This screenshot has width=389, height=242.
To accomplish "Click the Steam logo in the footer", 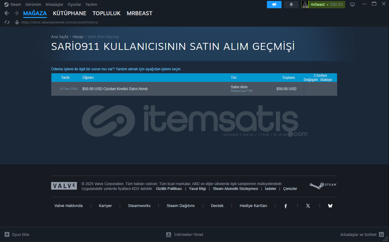I will [x=323, y=186].
